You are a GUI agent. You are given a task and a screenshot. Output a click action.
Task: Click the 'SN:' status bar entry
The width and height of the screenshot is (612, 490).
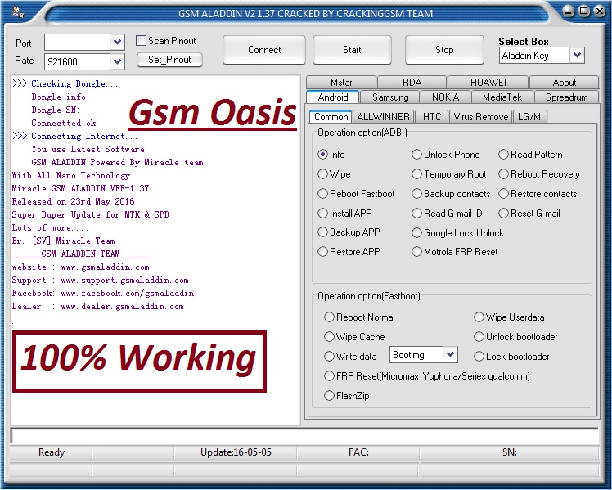510,452
